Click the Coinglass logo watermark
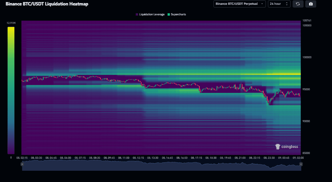Viewport: 332px width, 182px height. pyautogui.click(x=287, y=146)
